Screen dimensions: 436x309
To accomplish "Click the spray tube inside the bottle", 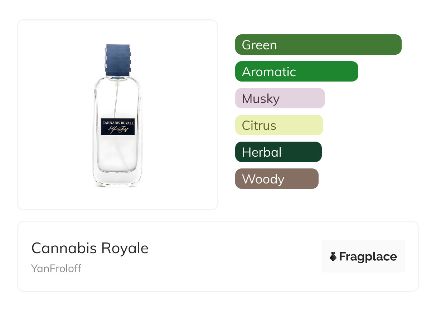I will pyautogui.click(x=116, y=100).
